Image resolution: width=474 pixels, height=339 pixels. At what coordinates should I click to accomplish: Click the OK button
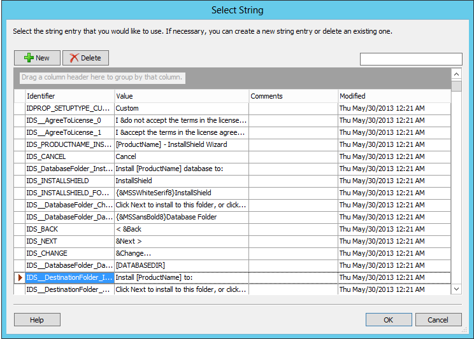point(389,320)
